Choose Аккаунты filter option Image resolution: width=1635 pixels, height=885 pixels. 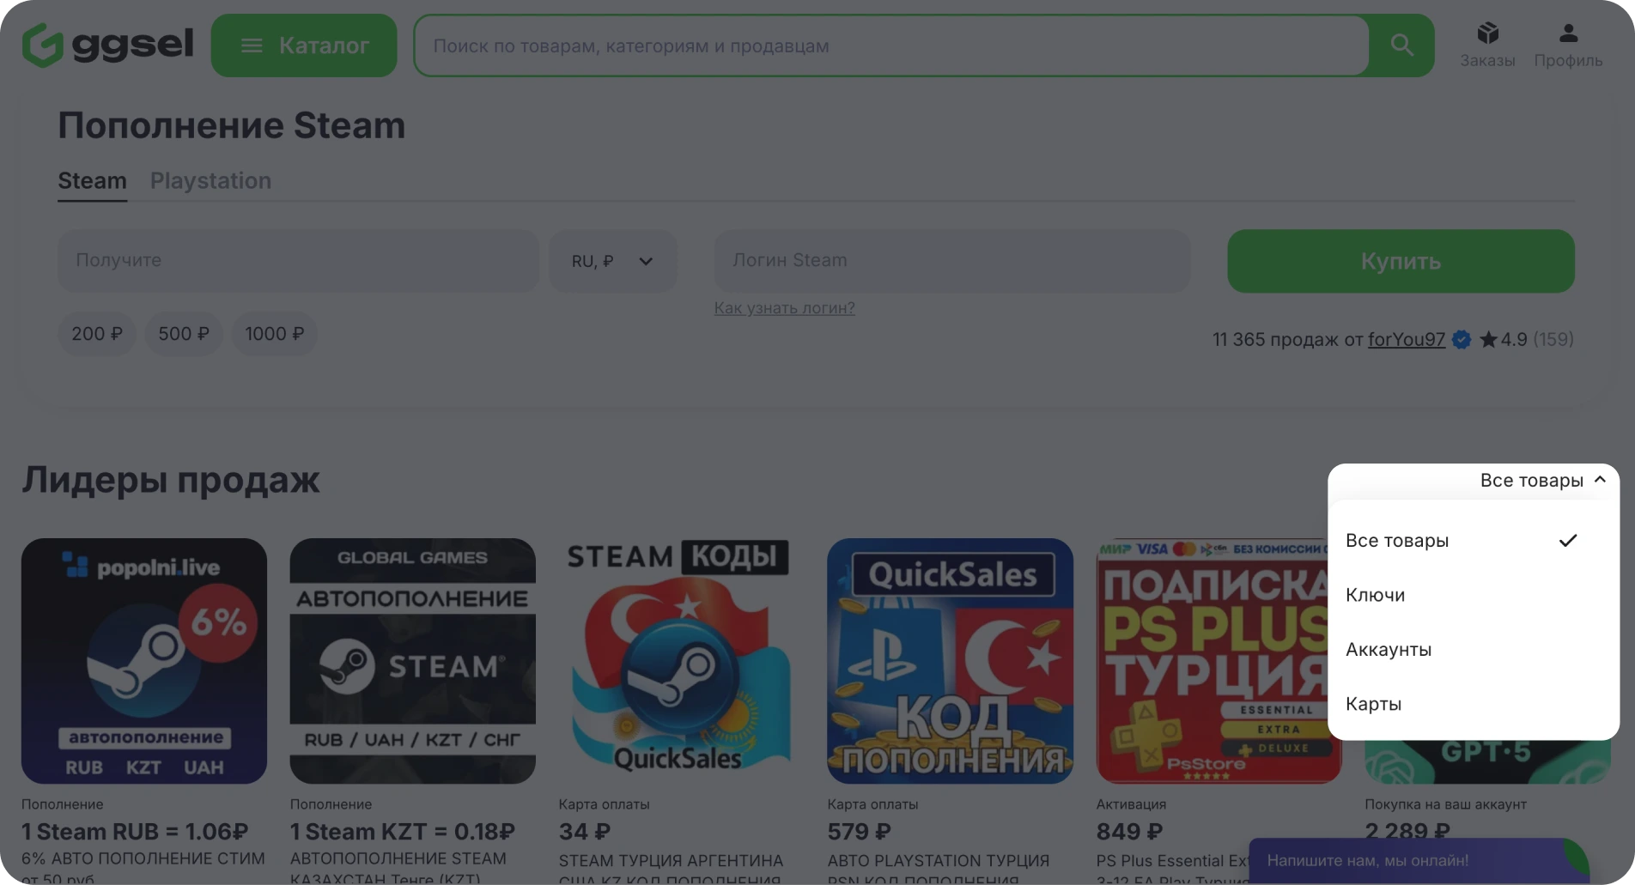[1388, 650]
